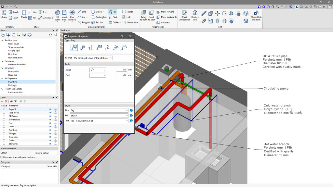
Task: Collapse the Architecture tree group
Action: 3,40
